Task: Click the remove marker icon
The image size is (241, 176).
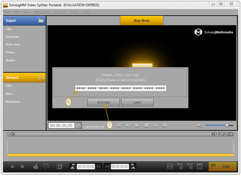Action: [x=23, y=166]
